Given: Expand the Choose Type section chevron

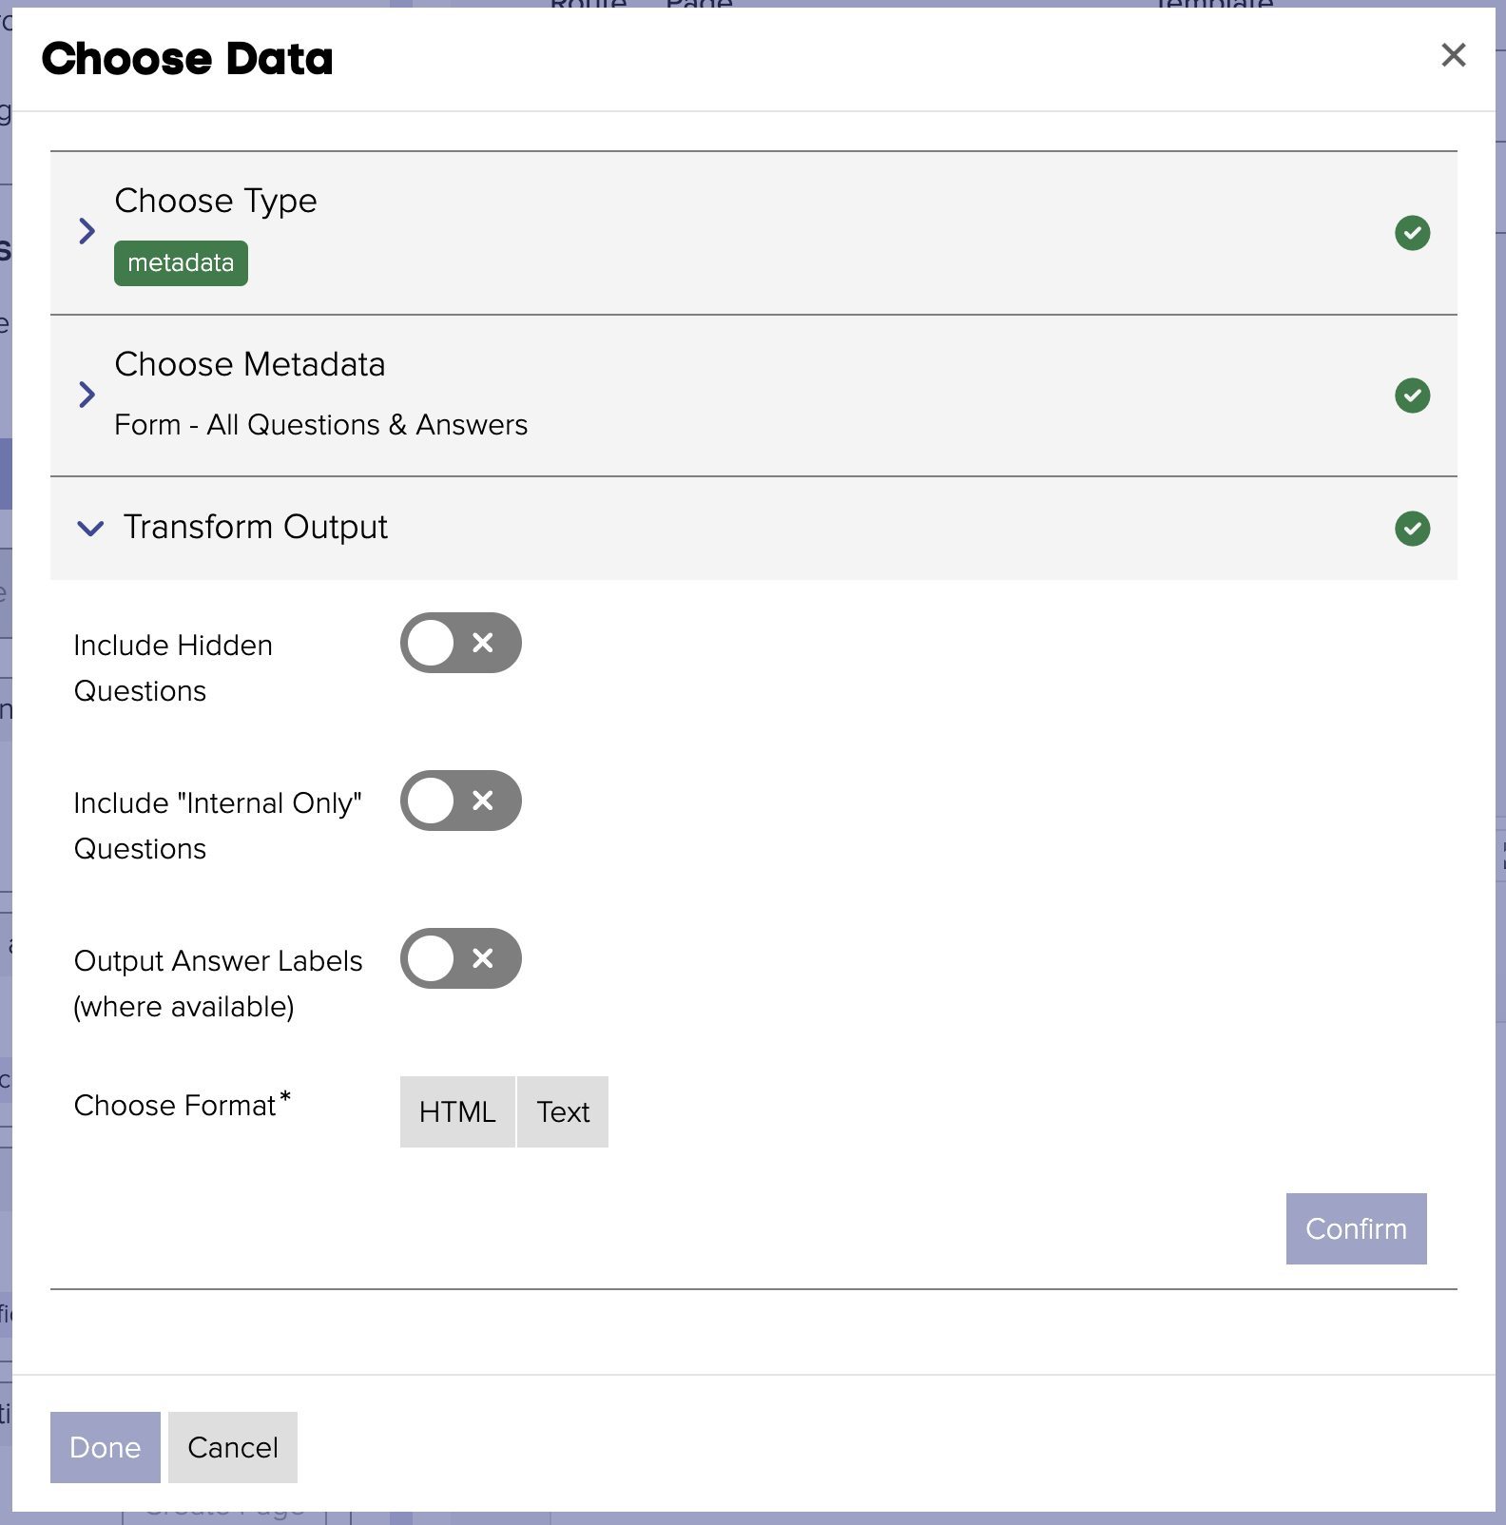Looking at the screenshot, I should (x=87, y=231).
